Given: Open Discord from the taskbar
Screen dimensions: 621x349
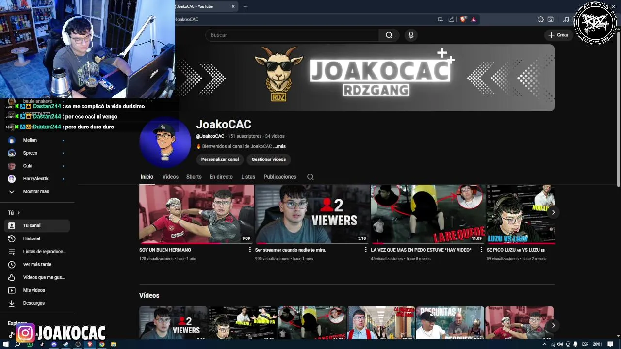Looking at the screenshot, I should tap(54, 344).
